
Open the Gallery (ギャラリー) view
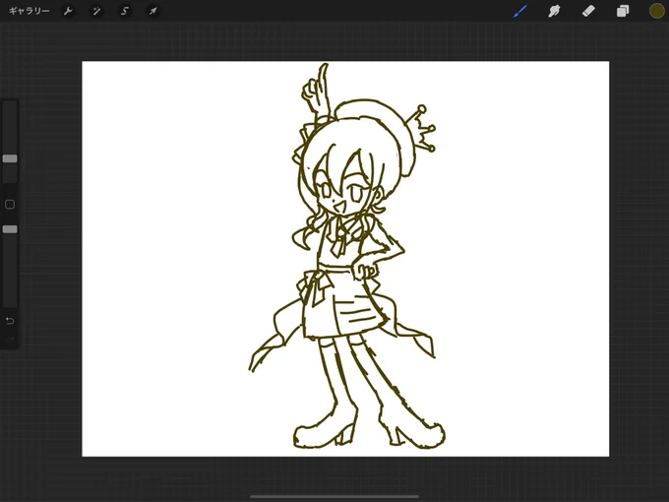(29, 11)
